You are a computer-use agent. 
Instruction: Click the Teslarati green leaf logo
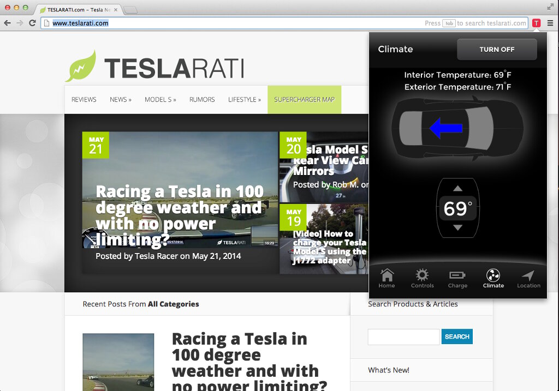81,66
